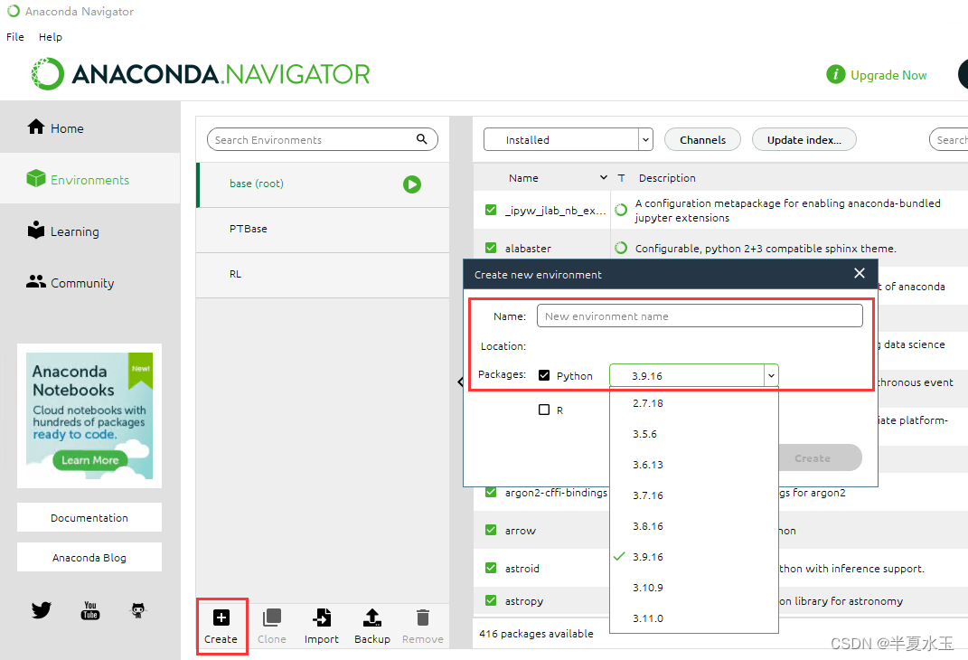Focus the package Search field

click(948, 139)
